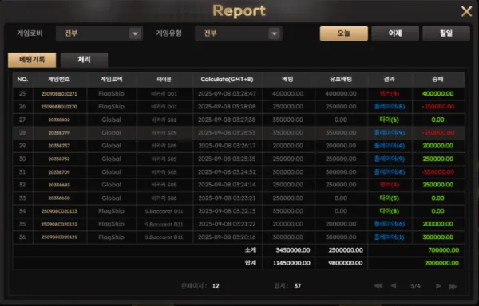This screenshot has height=306, width=479.
Task: Open game number 20338779
Action: point(59,133)
